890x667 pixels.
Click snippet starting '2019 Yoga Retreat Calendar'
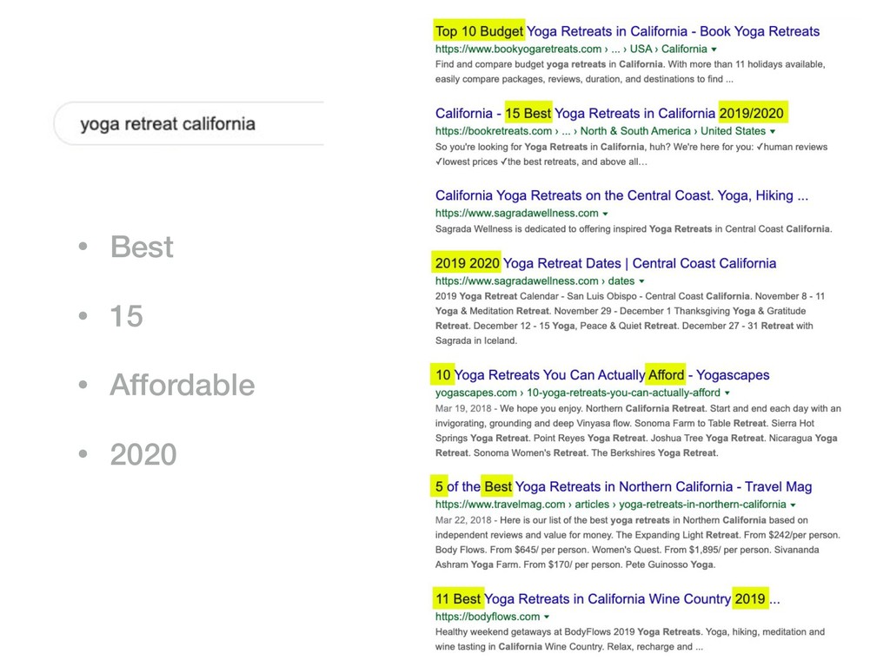[x=630, y=318]
